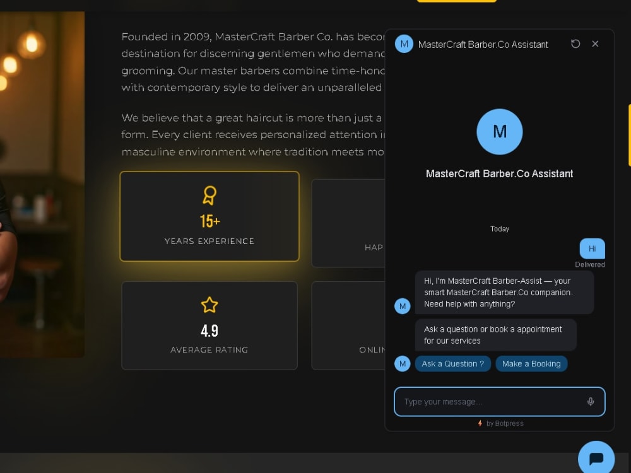Click the "4.9" rating number
The width and height of the screenshot is (631, 473).
pyautogui.click(x=209, y=331)
